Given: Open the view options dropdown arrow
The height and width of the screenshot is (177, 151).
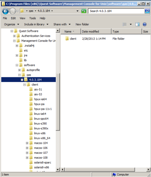Looking at the screenshot, I should tap(131, 24).
